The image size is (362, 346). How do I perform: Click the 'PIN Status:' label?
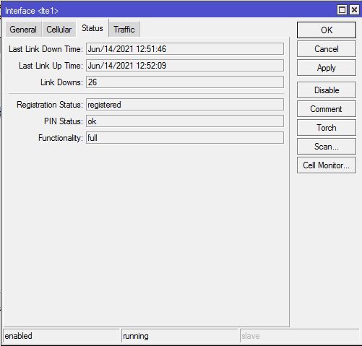[64, 121]
